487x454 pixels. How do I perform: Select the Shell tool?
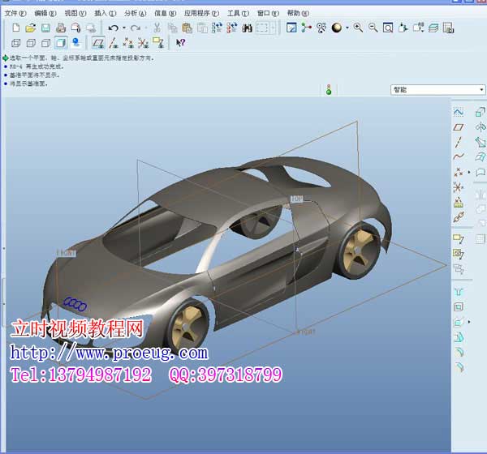(459, 307)
